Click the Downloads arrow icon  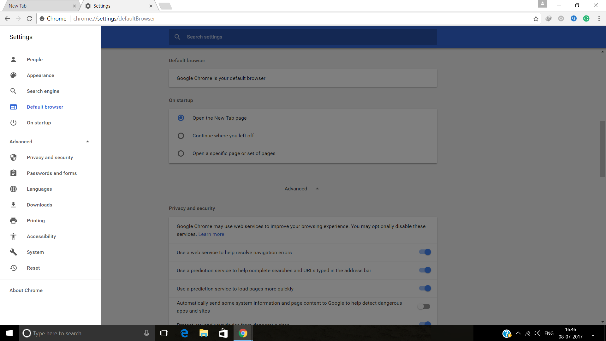tap(13, 205)
